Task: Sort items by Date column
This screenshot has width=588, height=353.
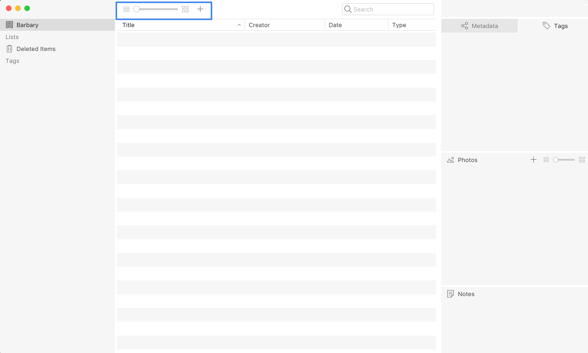Action: 335,25
